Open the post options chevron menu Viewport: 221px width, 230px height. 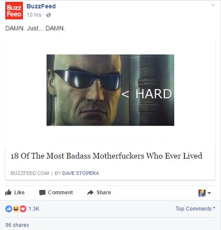[x=213, y=5]
